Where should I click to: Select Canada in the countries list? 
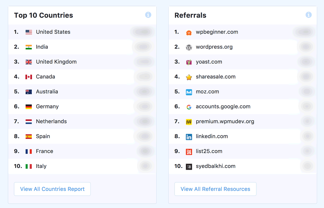pyautogui.click(x=46, y=77)
